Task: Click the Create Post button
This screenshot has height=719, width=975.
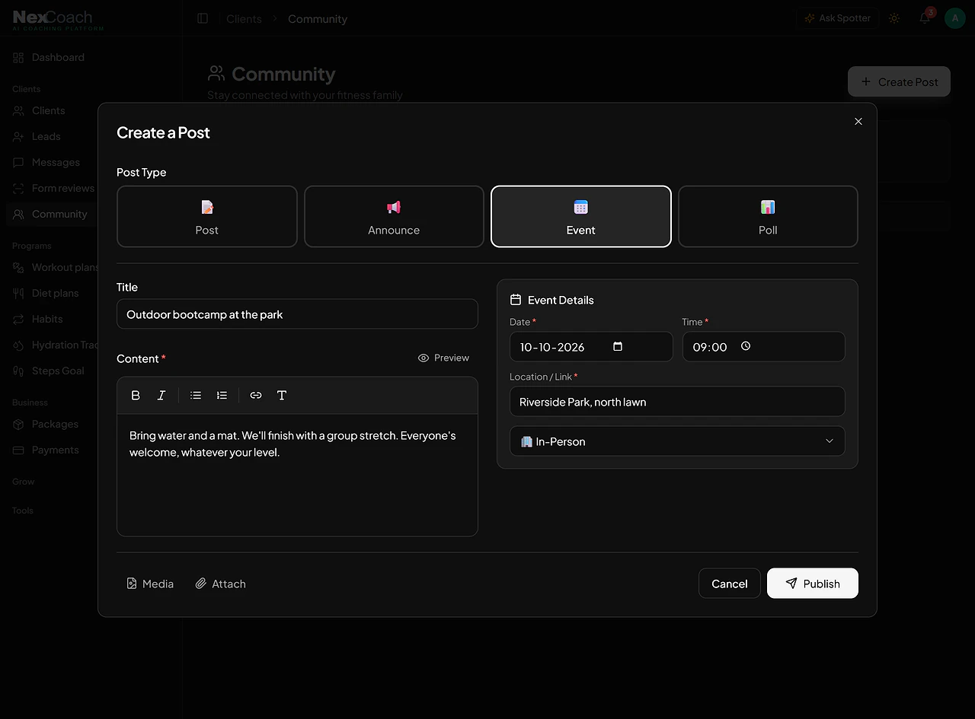Action: point(899,81)
